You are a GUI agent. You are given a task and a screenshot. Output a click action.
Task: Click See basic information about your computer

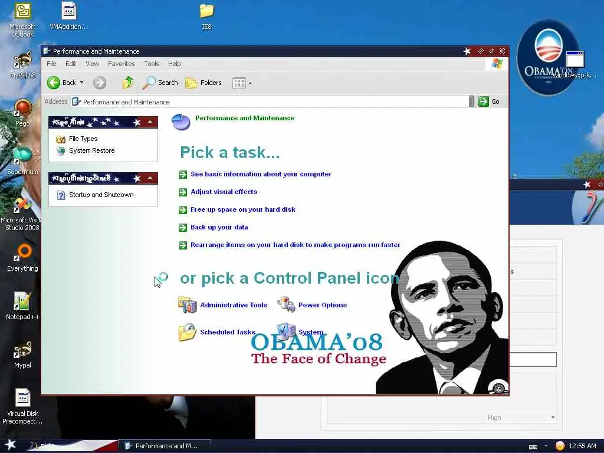tap(261, 174)
